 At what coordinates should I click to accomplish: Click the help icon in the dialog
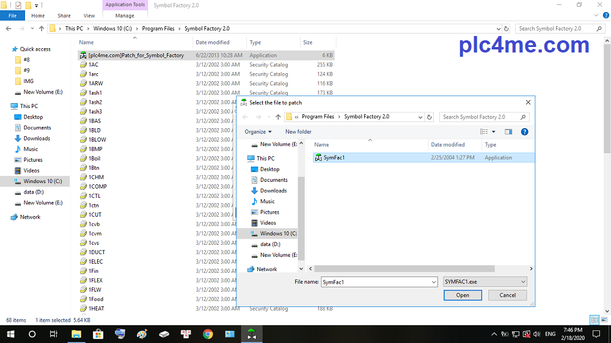point(524,132)
